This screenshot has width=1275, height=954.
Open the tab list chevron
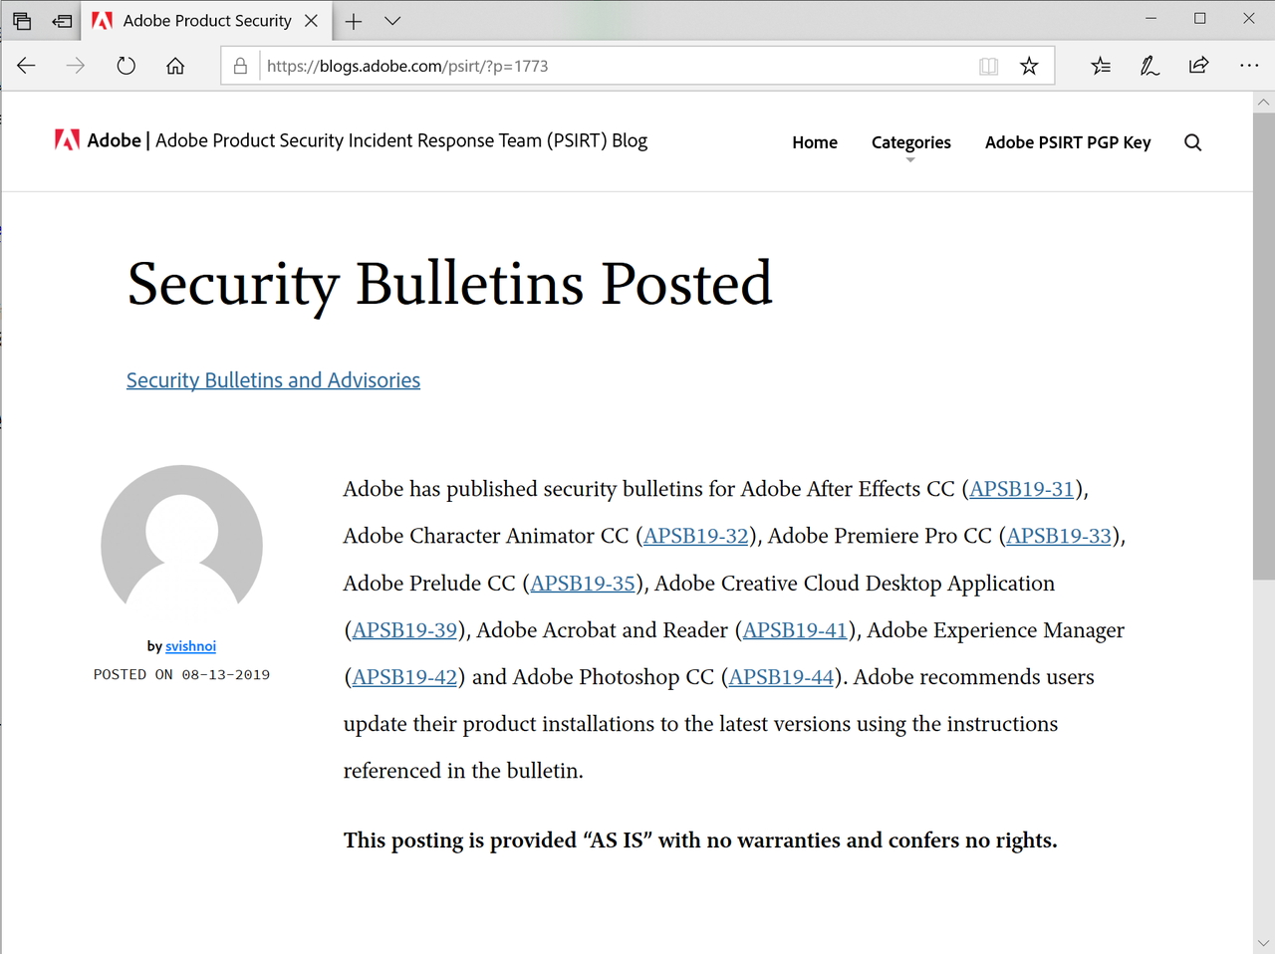click(391, 20)
